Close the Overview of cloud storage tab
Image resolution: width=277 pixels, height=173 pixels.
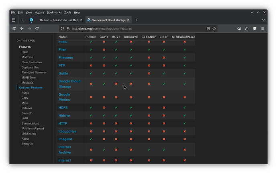pos(128,20)
